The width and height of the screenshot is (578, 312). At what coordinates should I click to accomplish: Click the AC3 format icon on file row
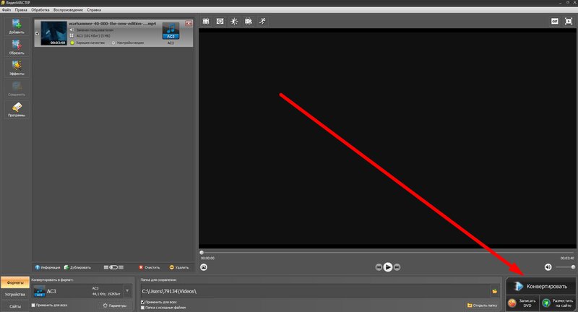171,31
